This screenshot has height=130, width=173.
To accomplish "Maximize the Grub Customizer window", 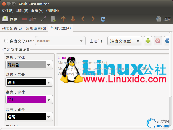I will [x=14, y=4].
